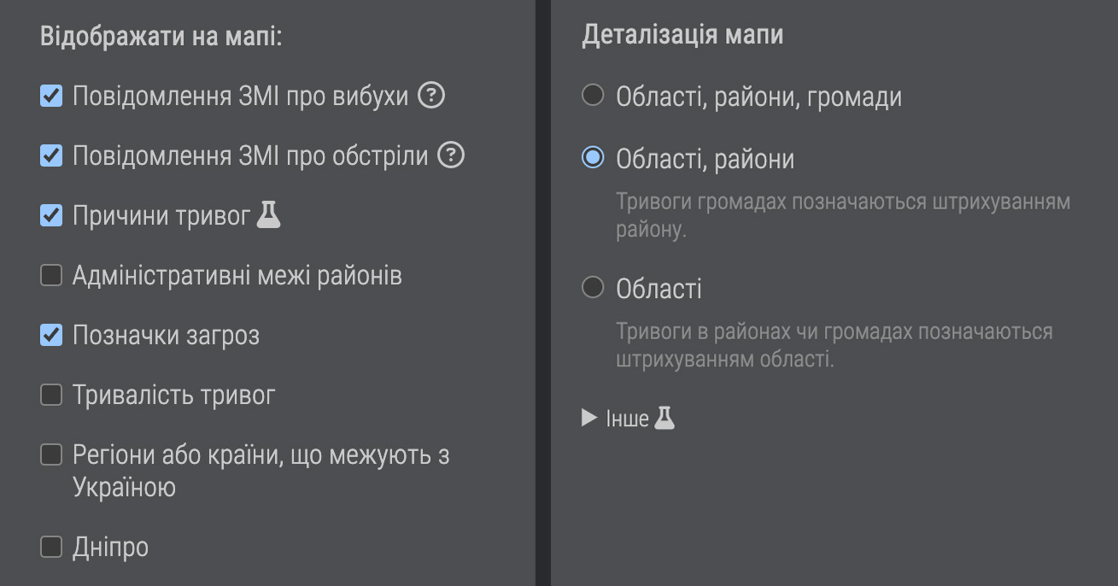Click the Області, райони, громади label
The height and width of the screenshot is (586, 1118).
point(758,97)
